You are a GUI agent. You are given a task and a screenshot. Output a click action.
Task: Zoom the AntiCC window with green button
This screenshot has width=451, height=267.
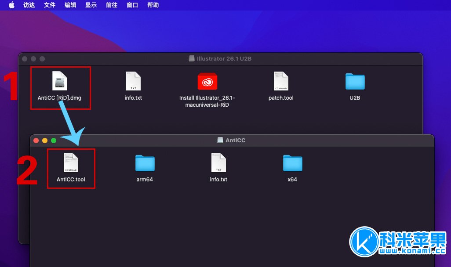(54, 140)
